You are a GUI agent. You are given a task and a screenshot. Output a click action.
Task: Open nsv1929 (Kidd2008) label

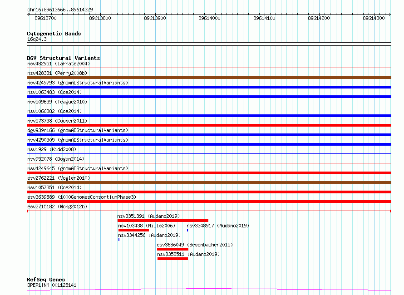pyautogui.click(x=52, y=149)
